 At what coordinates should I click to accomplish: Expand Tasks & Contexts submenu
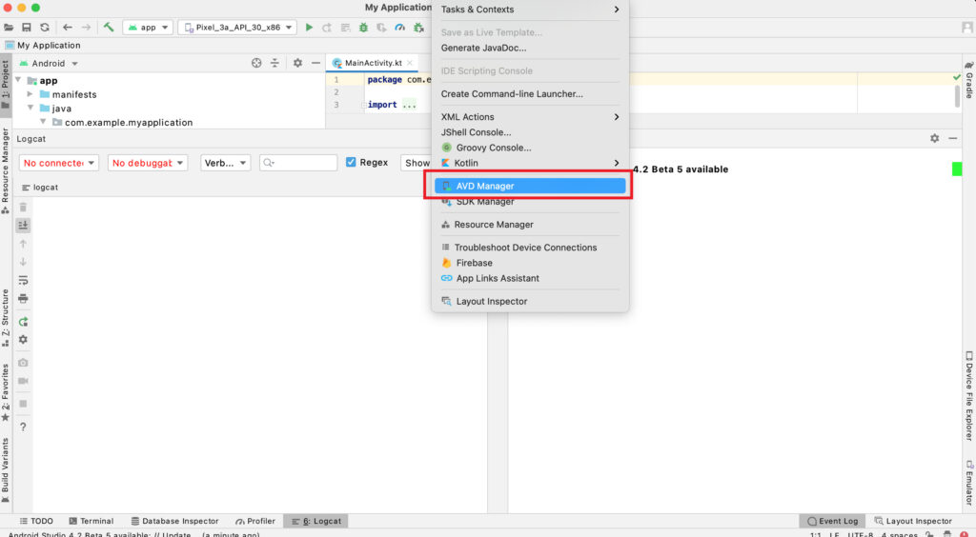click(x=530, y=10)
